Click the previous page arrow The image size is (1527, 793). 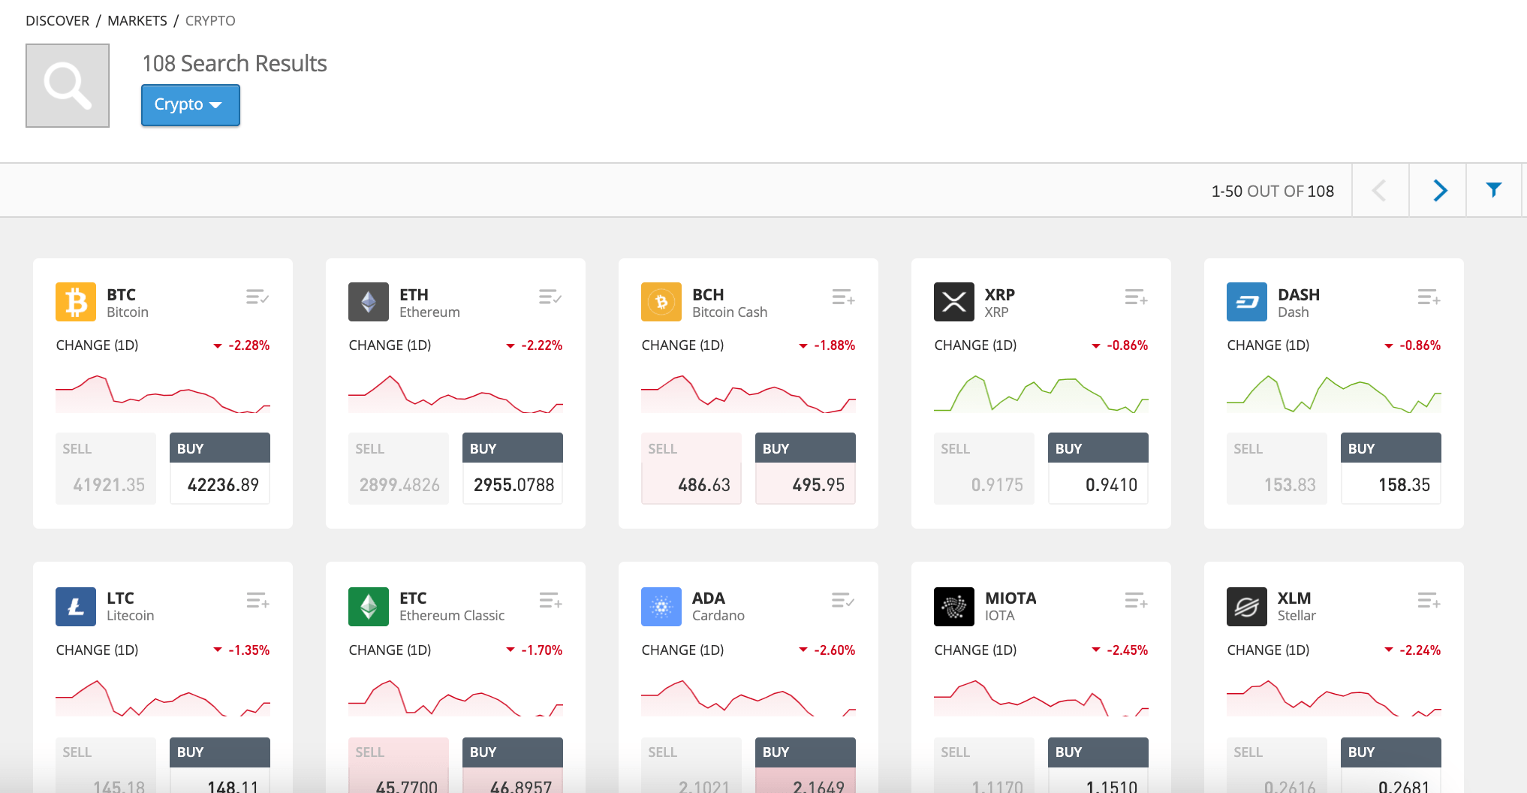click(1380, 190)
